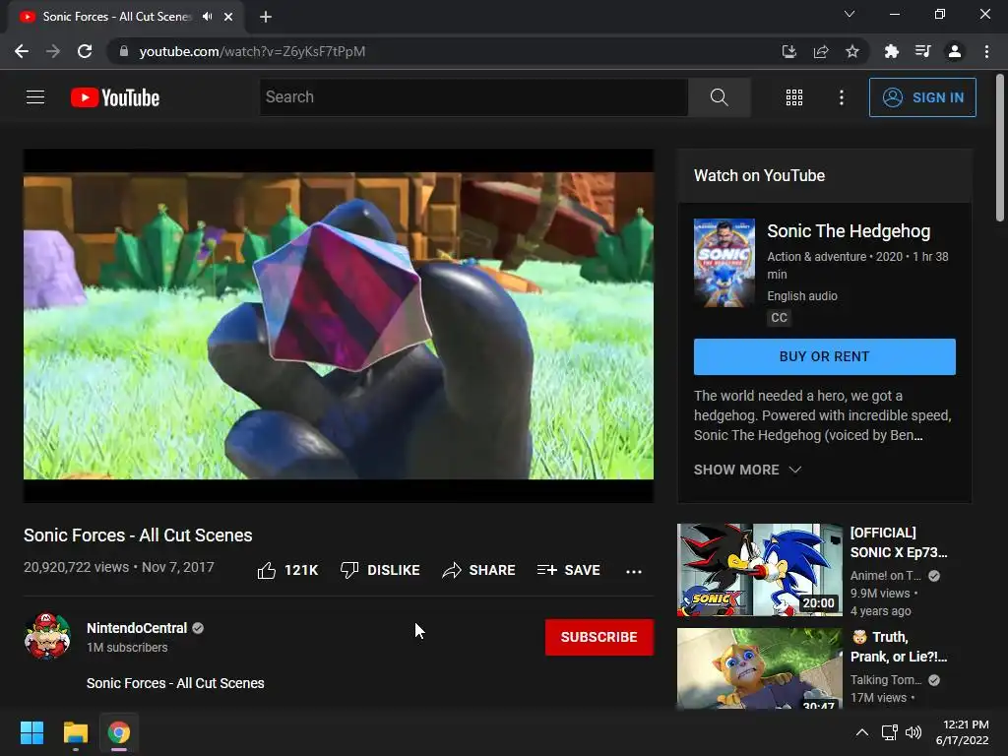Mute the tab via speaker icon
Screen dimensions: 1008x756
click(207, 17)
